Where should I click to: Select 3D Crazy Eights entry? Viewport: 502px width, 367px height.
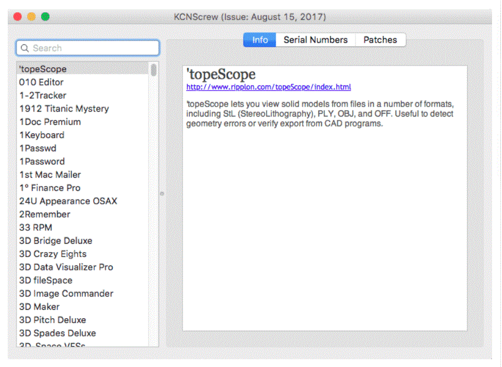pyautogui.click(x=83, y=254)
